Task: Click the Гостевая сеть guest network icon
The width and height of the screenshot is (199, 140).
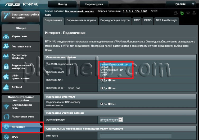Action: (6, 46)
